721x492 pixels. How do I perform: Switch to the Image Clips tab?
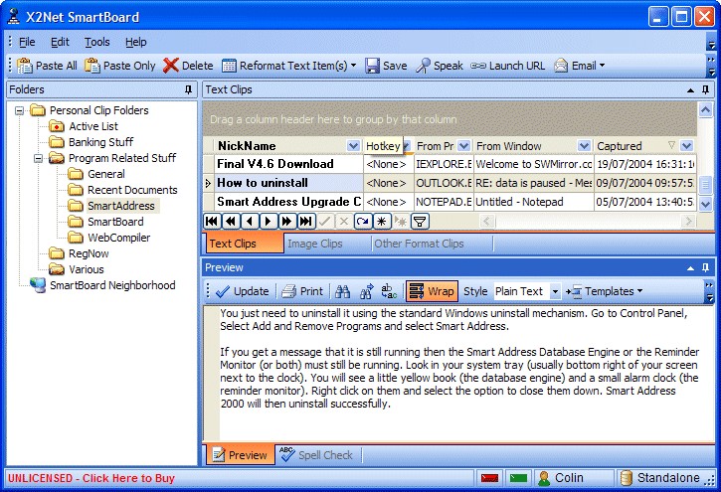pyautogui.click(x=314, y=244)
